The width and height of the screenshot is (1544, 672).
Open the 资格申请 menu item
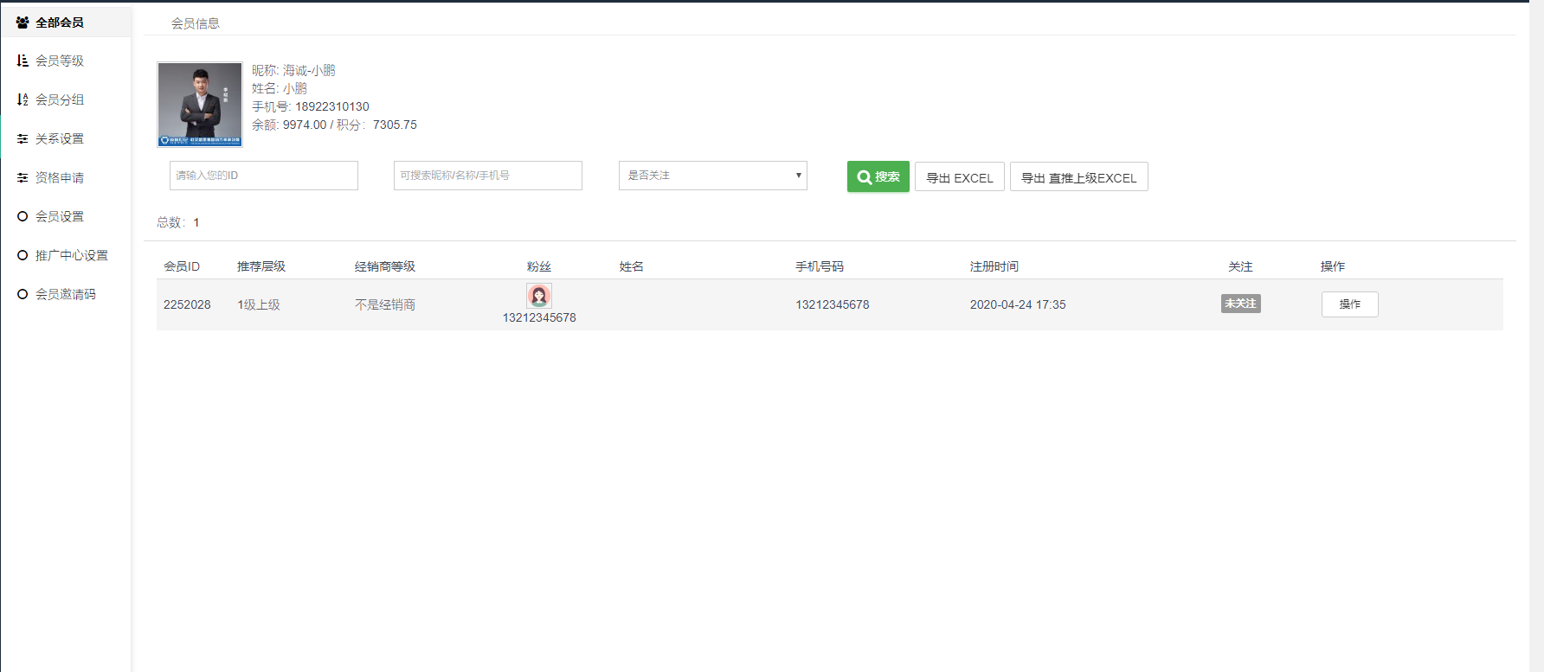point(66,177)
